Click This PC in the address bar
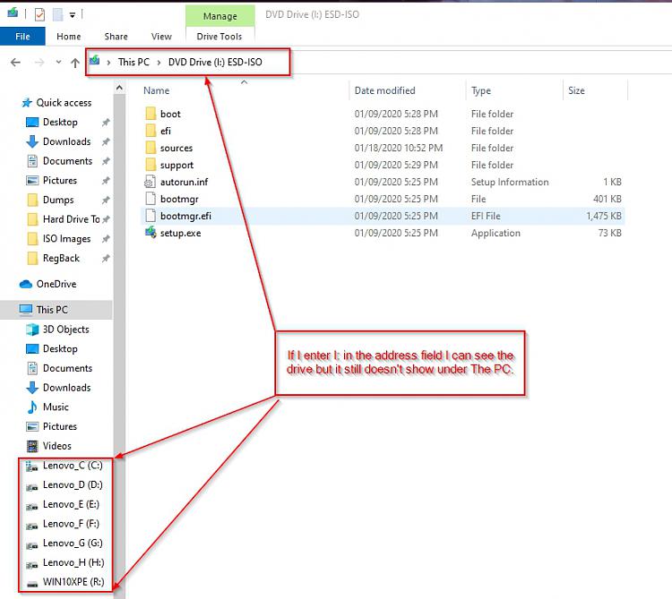Image resolution: width=672 pixels, height=599 pixels. coord(134,62)
